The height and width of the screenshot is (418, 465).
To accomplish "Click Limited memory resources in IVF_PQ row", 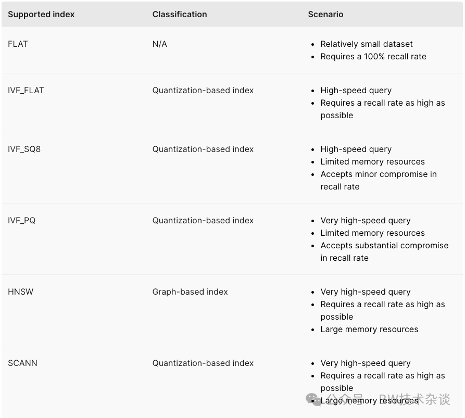I will pyautogui.click(x=372, y=233).
